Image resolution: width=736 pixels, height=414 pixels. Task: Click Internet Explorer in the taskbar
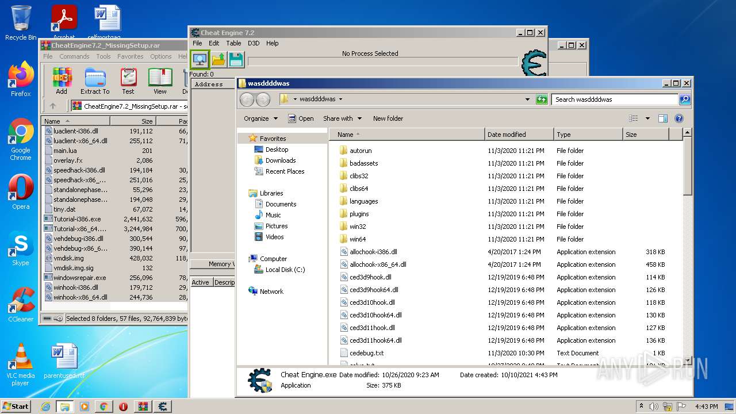(45, 407)
